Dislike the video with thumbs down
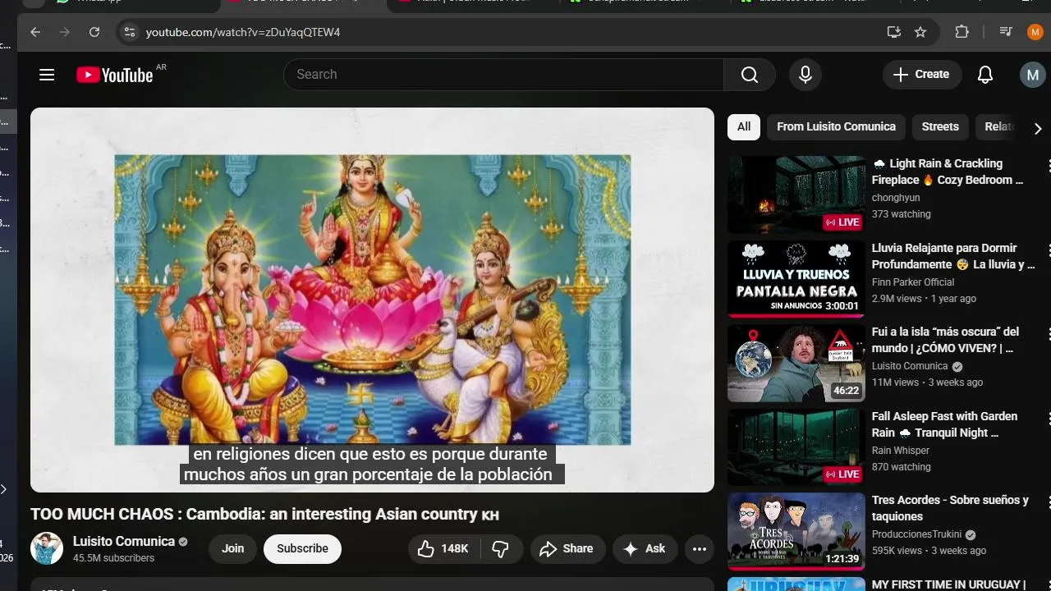 [501, 549]
